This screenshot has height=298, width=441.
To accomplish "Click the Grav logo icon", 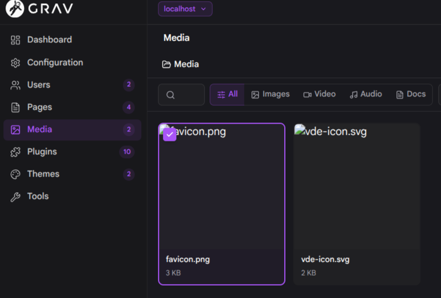I will point(14,8).
